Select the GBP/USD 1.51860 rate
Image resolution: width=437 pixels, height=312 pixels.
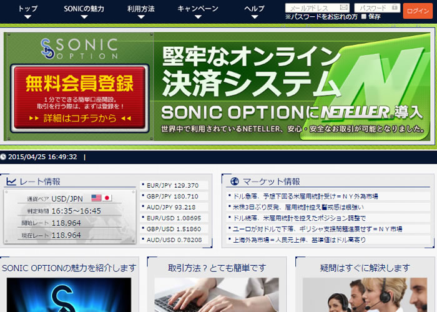pyautogui.click(x=174, y=229)
